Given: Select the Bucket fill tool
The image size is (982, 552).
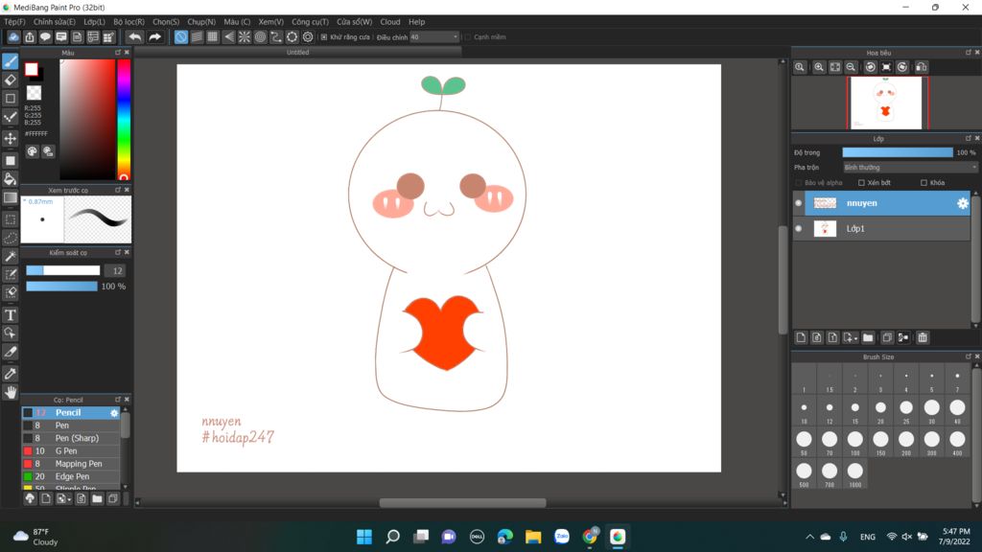Looking at the screenshot, I should [10, 179].
